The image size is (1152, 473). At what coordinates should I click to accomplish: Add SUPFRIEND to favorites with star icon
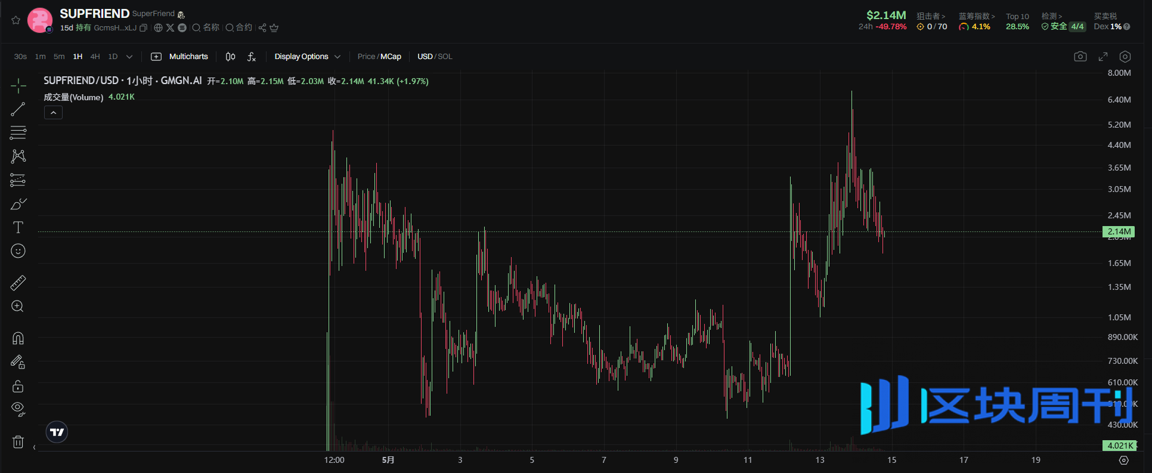tap(16, 20)
